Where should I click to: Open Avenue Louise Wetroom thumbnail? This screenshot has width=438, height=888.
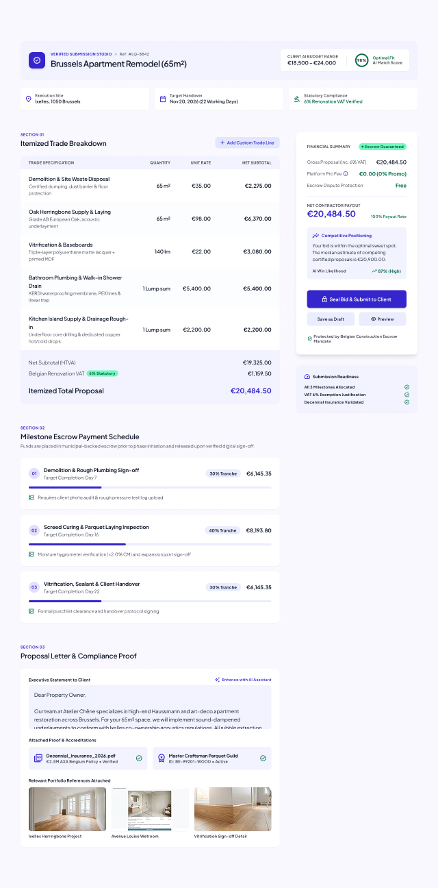(150, 809)
